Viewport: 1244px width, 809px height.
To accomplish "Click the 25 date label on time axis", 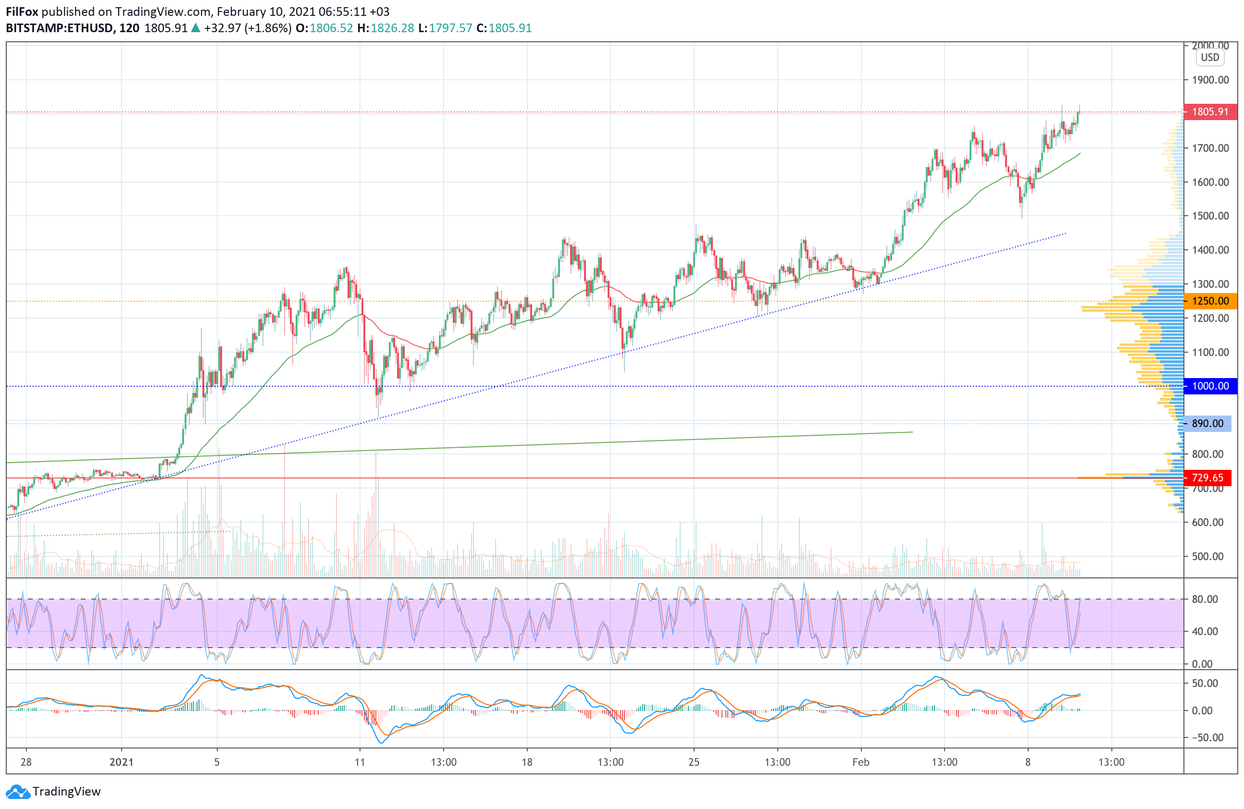I will [694, 762].
